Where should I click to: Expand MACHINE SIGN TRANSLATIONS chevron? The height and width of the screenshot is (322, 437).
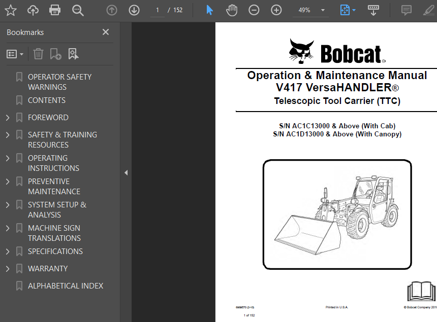8,228
